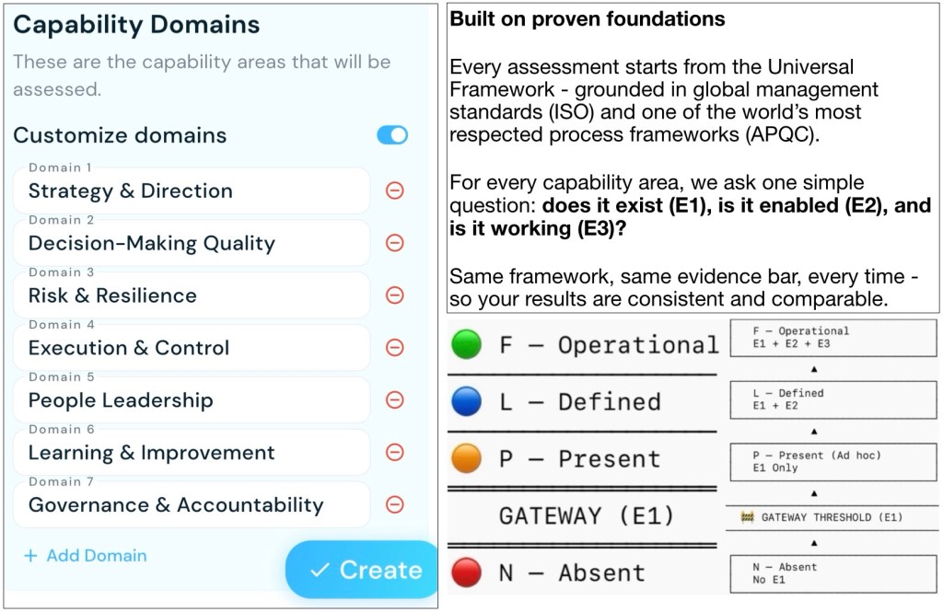The width and height of the screenshot is (943, 612).
Task: Click the F – Operational E1 + E2 + E3 box
Action: pos(833,338)
